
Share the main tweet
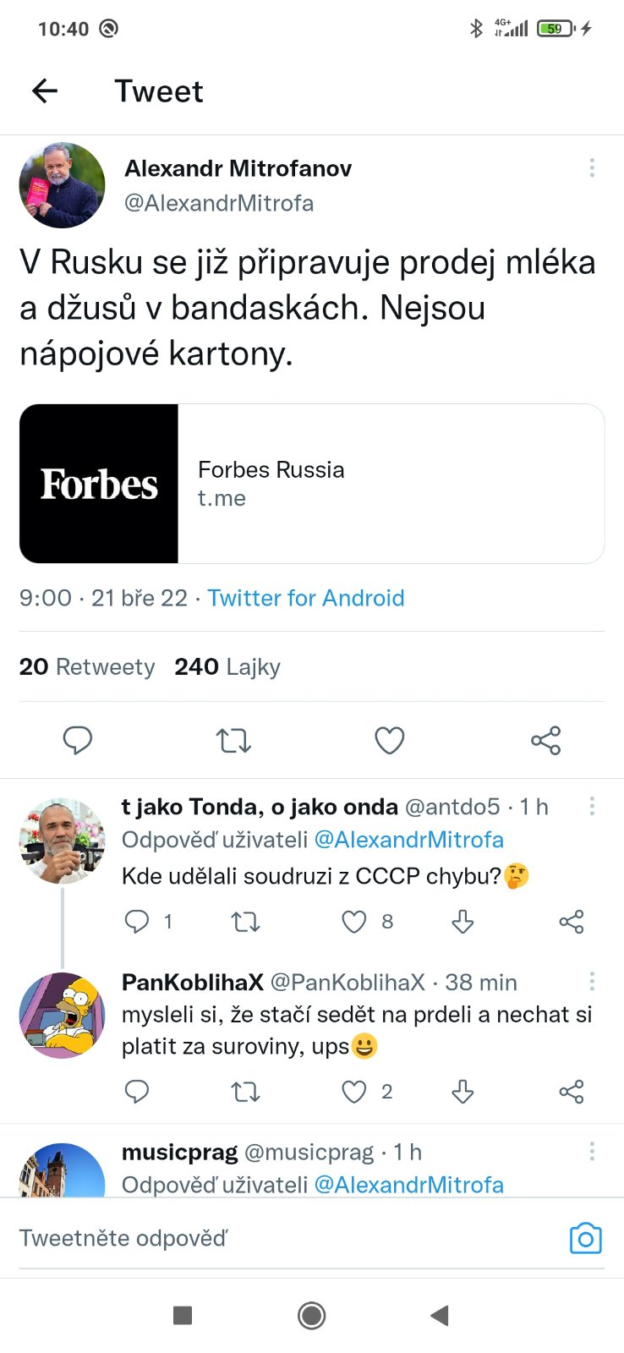coord(545,741)
